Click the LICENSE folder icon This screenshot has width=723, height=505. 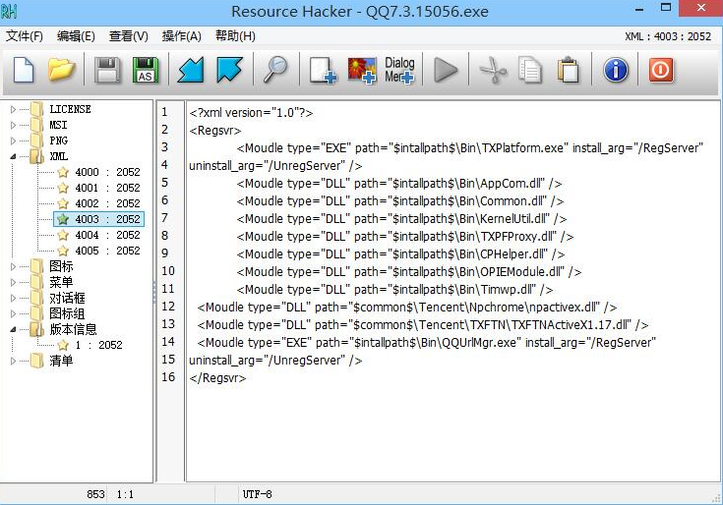click(37, 109)
